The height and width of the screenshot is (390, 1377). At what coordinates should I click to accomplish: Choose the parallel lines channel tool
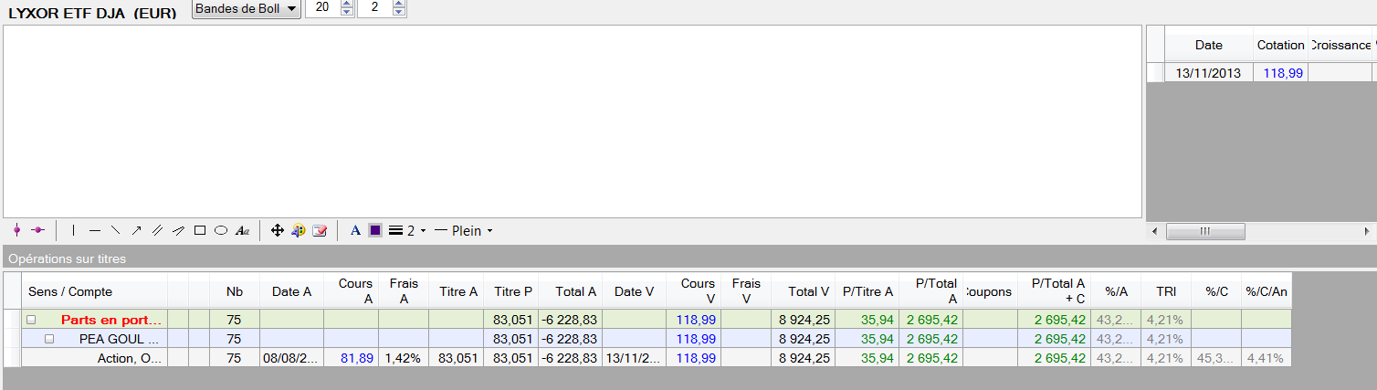point(157,231)
